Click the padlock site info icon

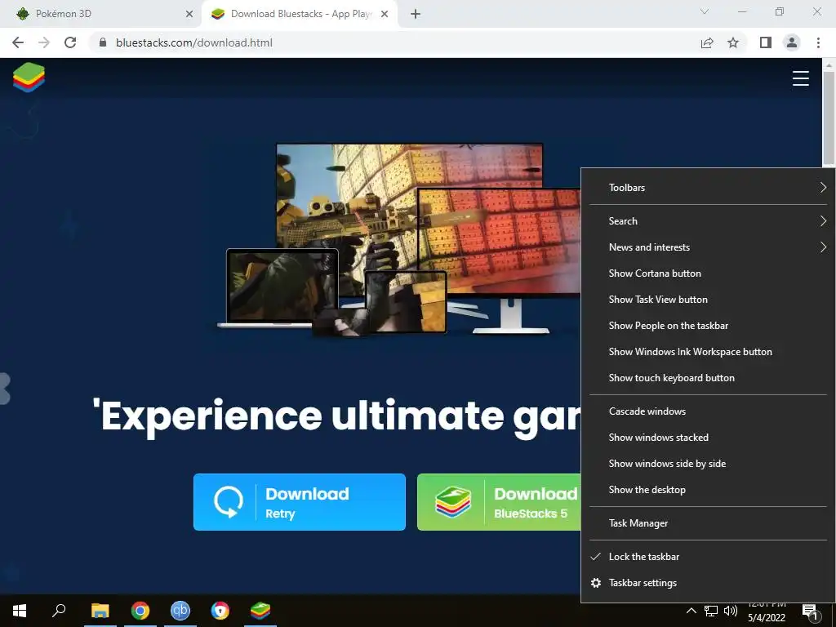pos(103,42)
